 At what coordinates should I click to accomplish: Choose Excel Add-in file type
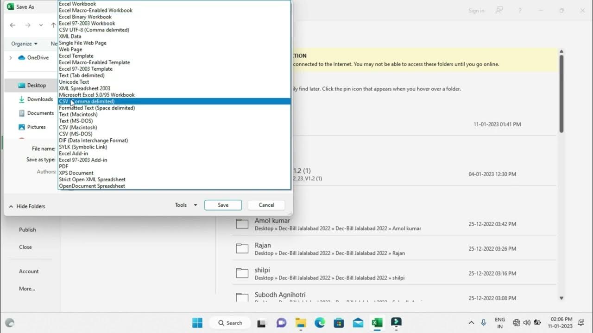[174, 153]
